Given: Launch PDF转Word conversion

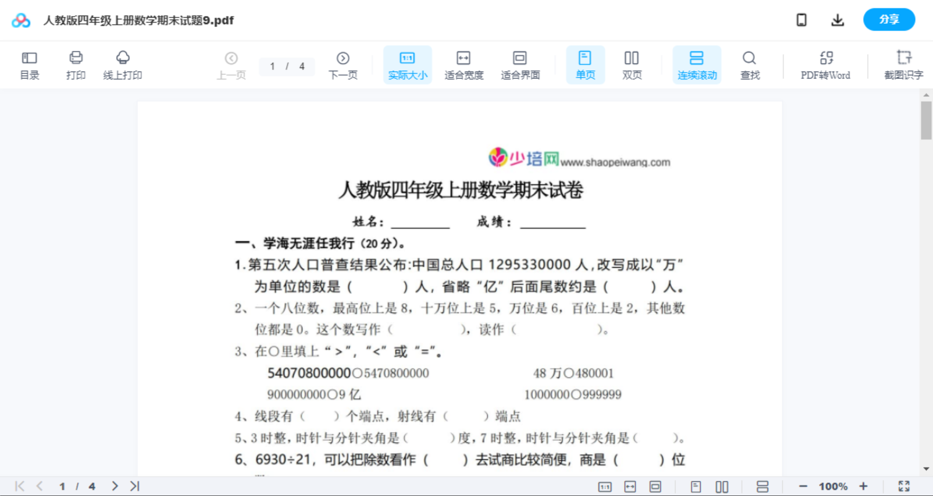Looking at the screenshot, I should pos(825,64).
